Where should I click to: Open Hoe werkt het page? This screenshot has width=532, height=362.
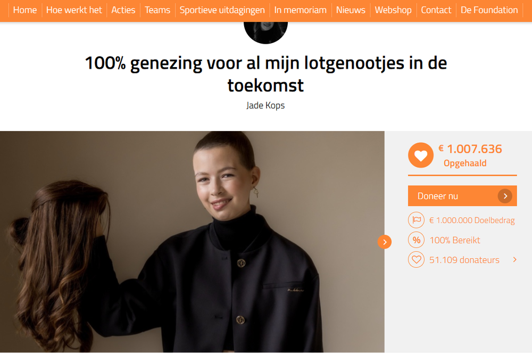tap(74, 10)
